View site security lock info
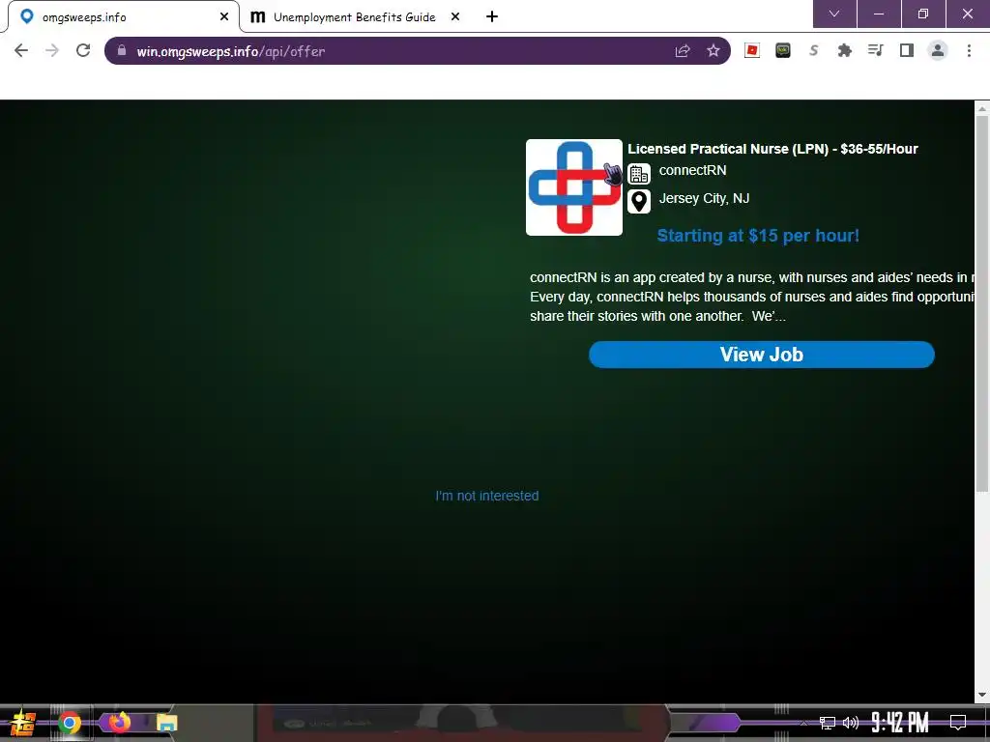Image resolution: width=990 pixels, height=742 pixels. (x=122, y=50)
